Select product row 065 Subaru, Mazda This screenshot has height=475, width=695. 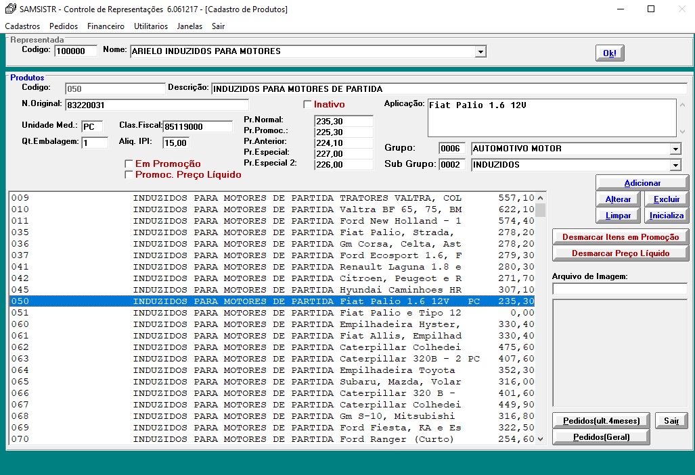[272, 382]
